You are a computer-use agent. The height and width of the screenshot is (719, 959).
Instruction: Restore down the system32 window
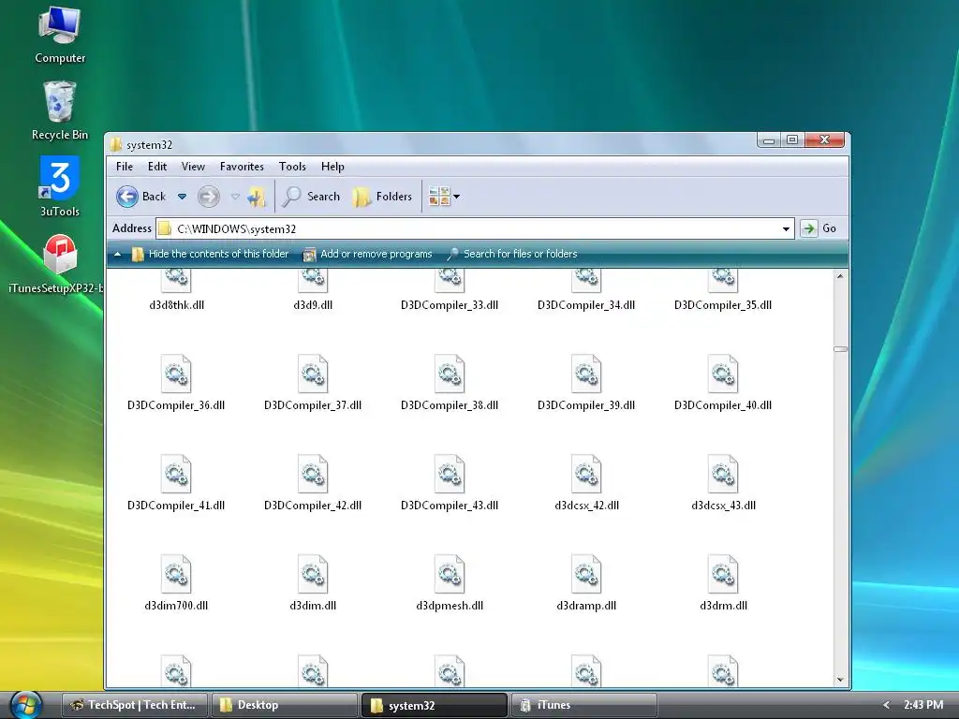792,140
